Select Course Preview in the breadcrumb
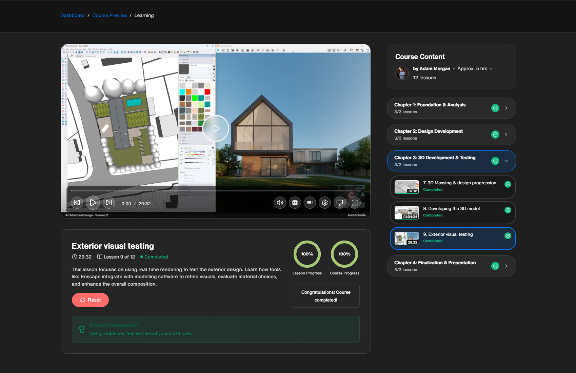The width and height of the screenshot is (576, 373). pos(109,15)
